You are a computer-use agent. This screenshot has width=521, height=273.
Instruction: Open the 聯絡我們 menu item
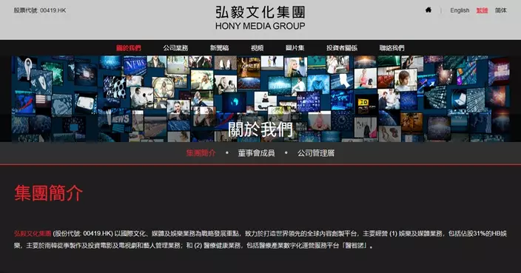point(391,48)
